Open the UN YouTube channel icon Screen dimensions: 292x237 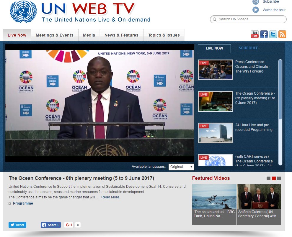click(x=255, y=34)
